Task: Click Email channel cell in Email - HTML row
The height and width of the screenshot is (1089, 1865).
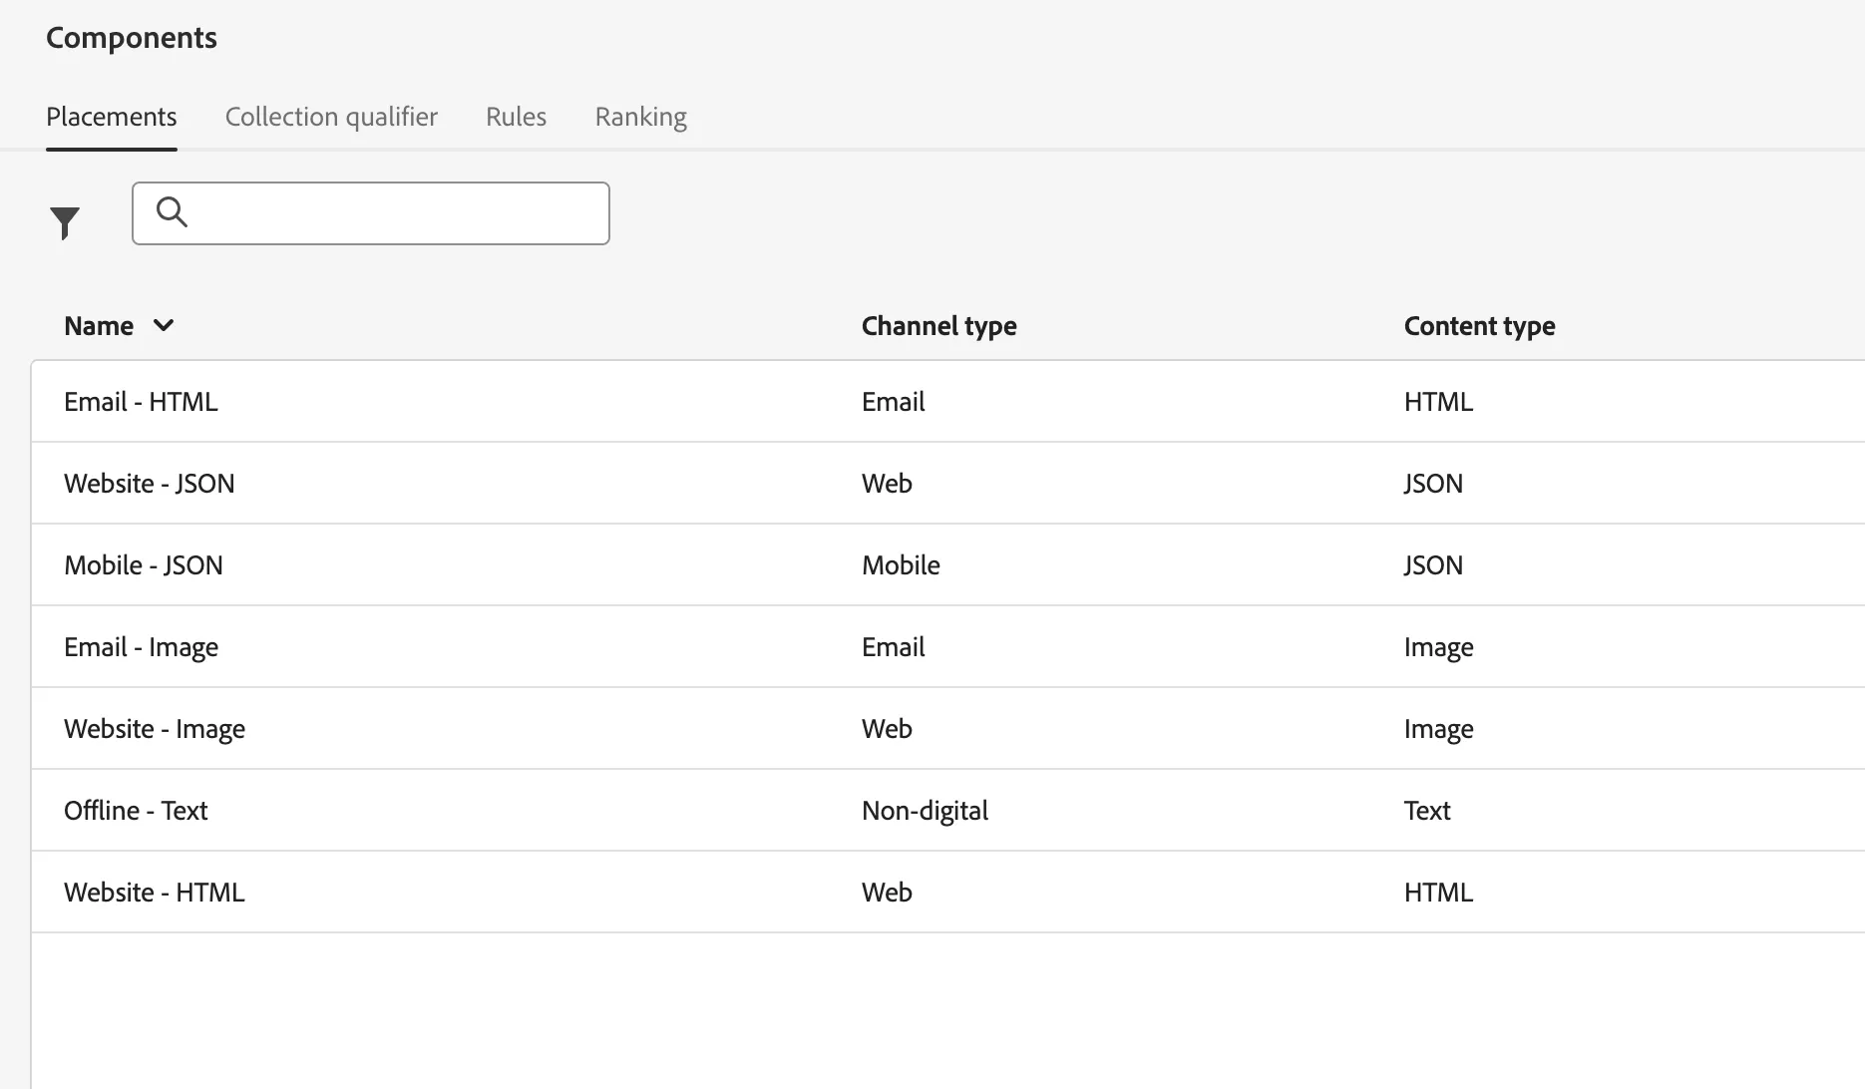Action: point(894,401)
